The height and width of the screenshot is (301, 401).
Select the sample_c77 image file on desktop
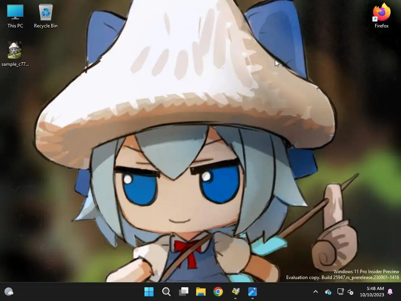point(15,54)
